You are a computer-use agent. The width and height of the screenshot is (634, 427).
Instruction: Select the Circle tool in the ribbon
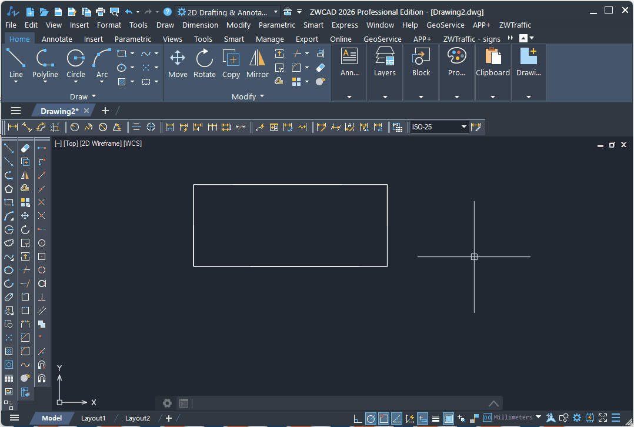(x=76, y=63)
